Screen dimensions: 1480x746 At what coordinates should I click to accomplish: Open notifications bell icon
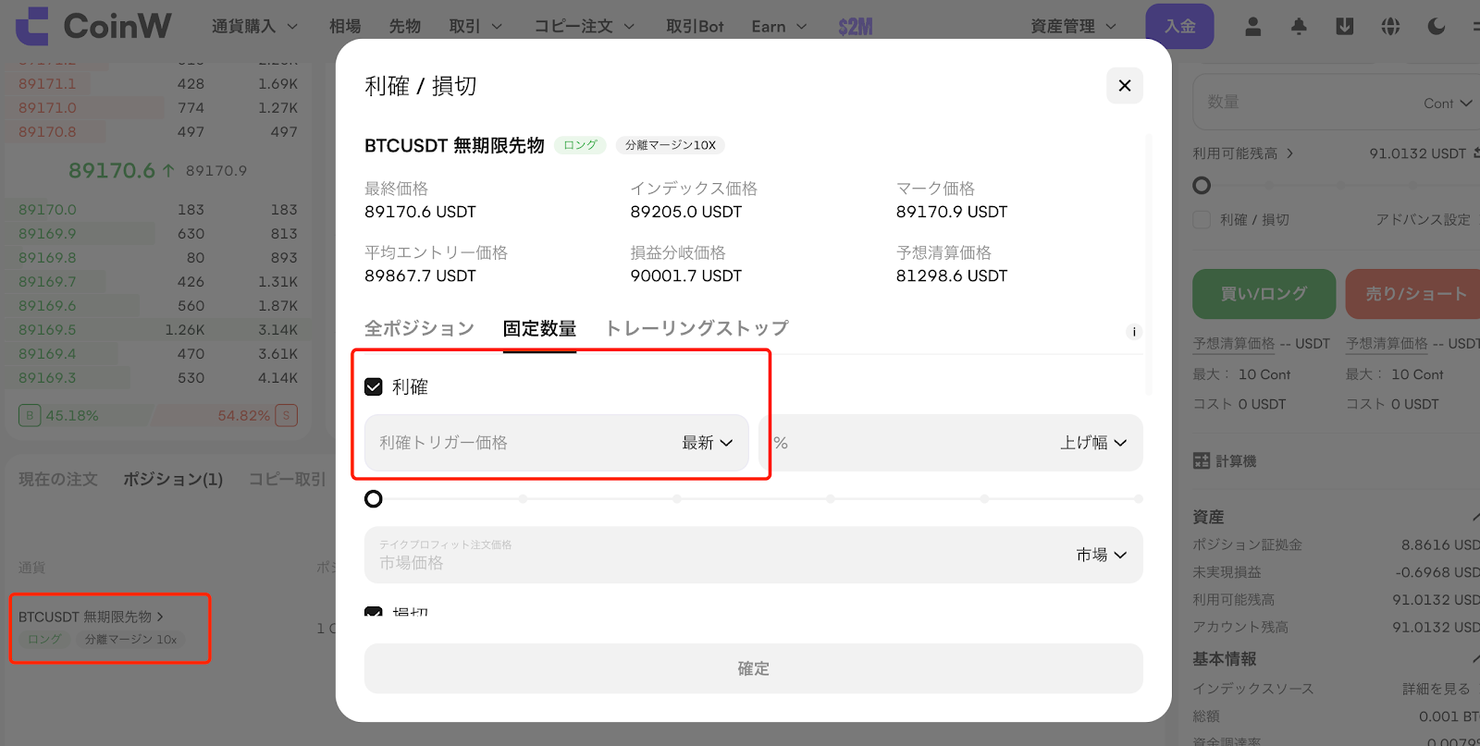(x=1299, y=27)
